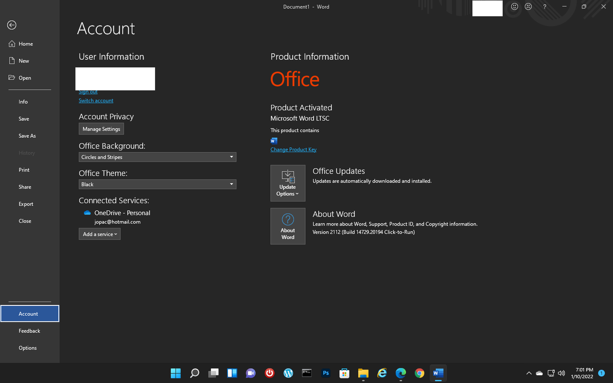613x383 pixels.
Task: Open the Update Options menu
Action: pyautogui.click(x=288, y=183)
